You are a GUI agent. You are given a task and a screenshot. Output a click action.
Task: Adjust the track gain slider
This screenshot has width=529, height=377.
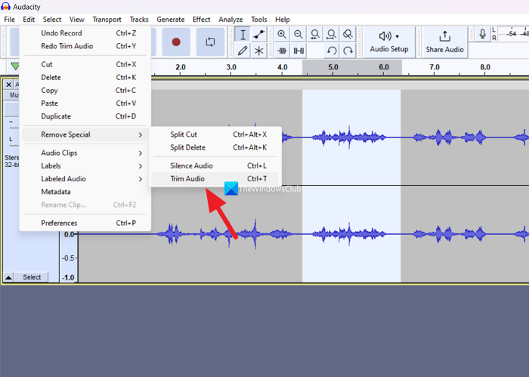click(14, 124)
